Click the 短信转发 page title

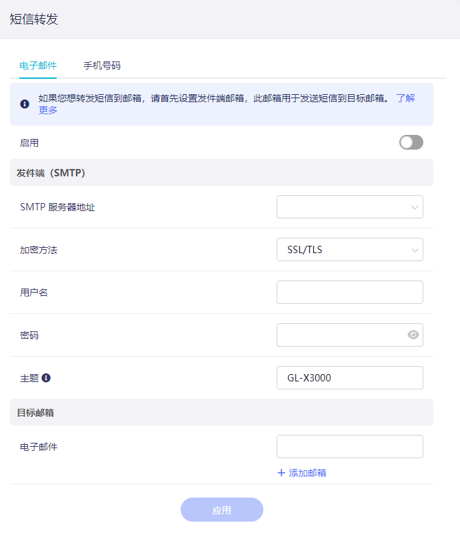[x=34, y=19]
